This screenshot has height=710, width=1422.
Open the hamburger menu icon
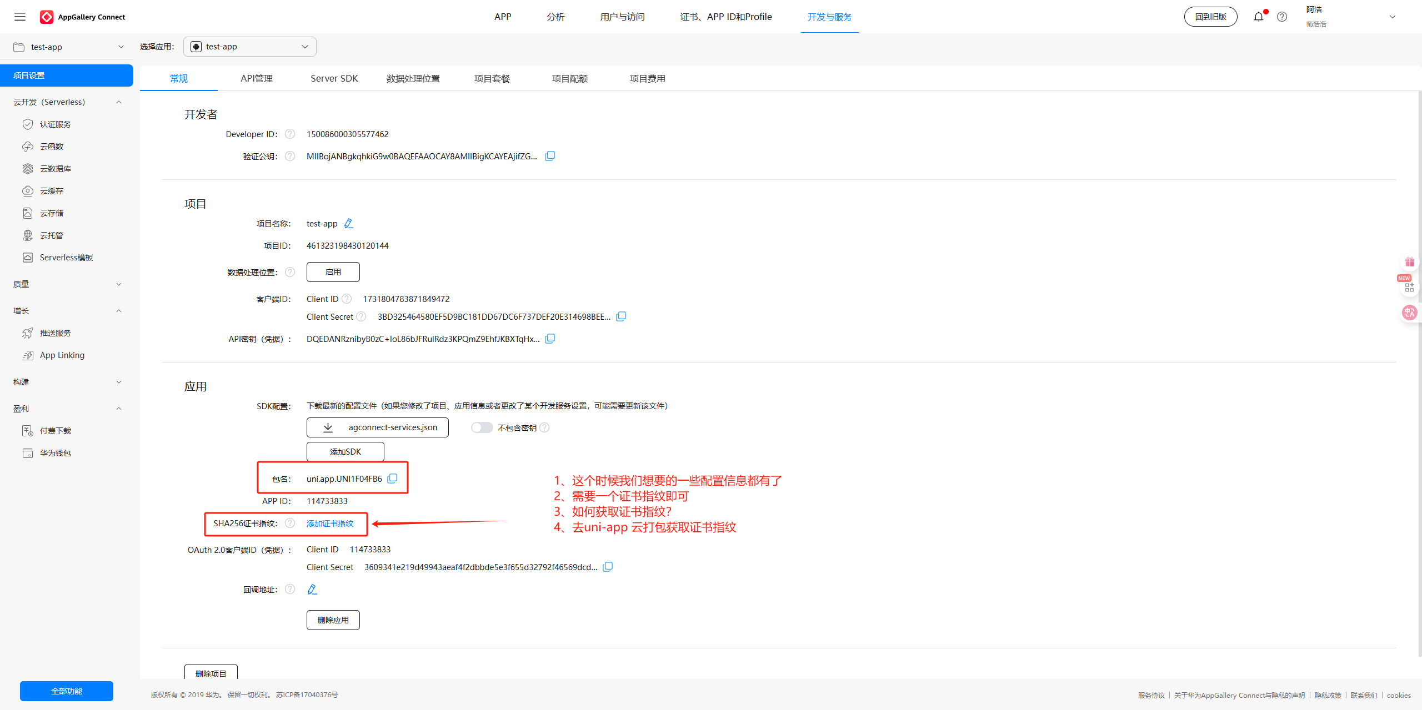pyautogui.click(x=20, y=17)
